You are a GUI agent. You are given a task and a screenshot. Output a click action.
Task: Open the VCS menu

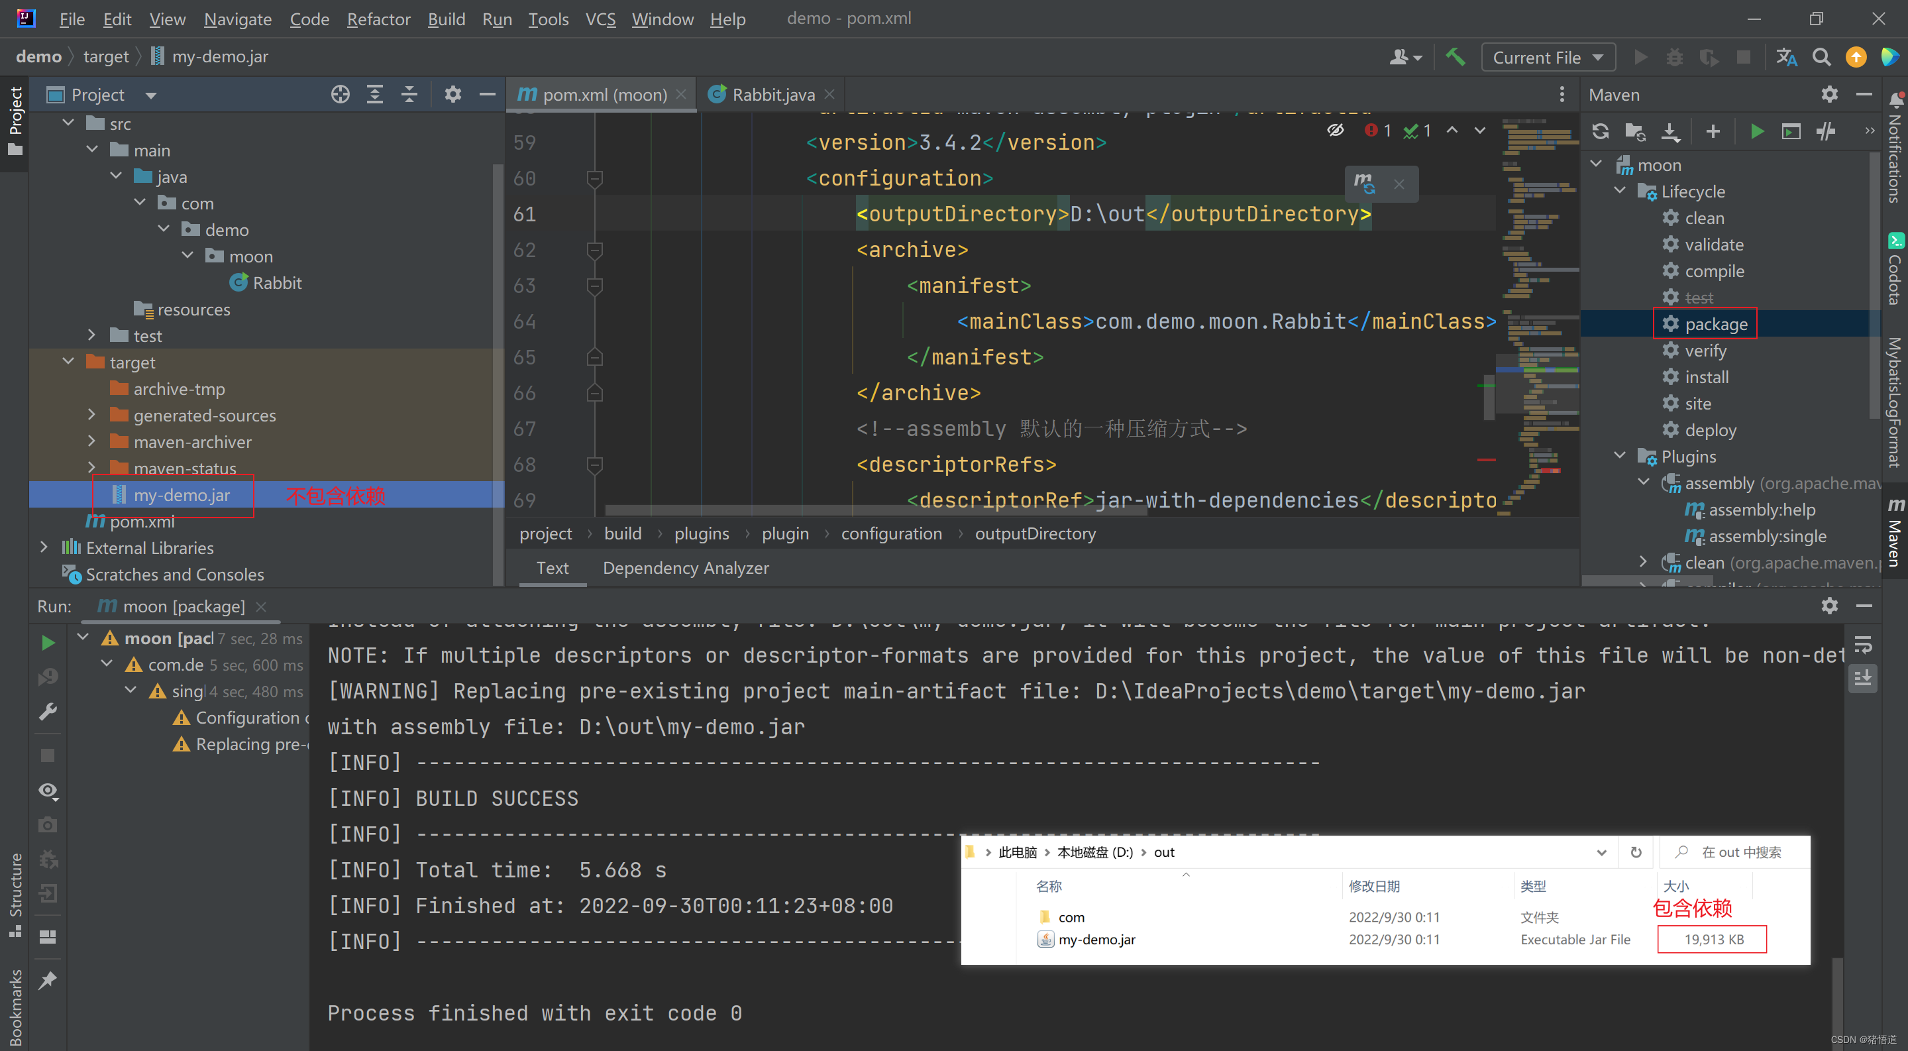click(x=600, y=19)
